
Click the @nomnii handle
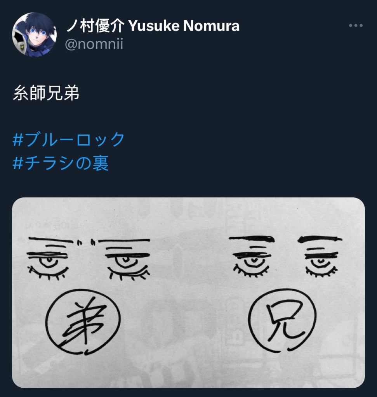tap(94, 44)
